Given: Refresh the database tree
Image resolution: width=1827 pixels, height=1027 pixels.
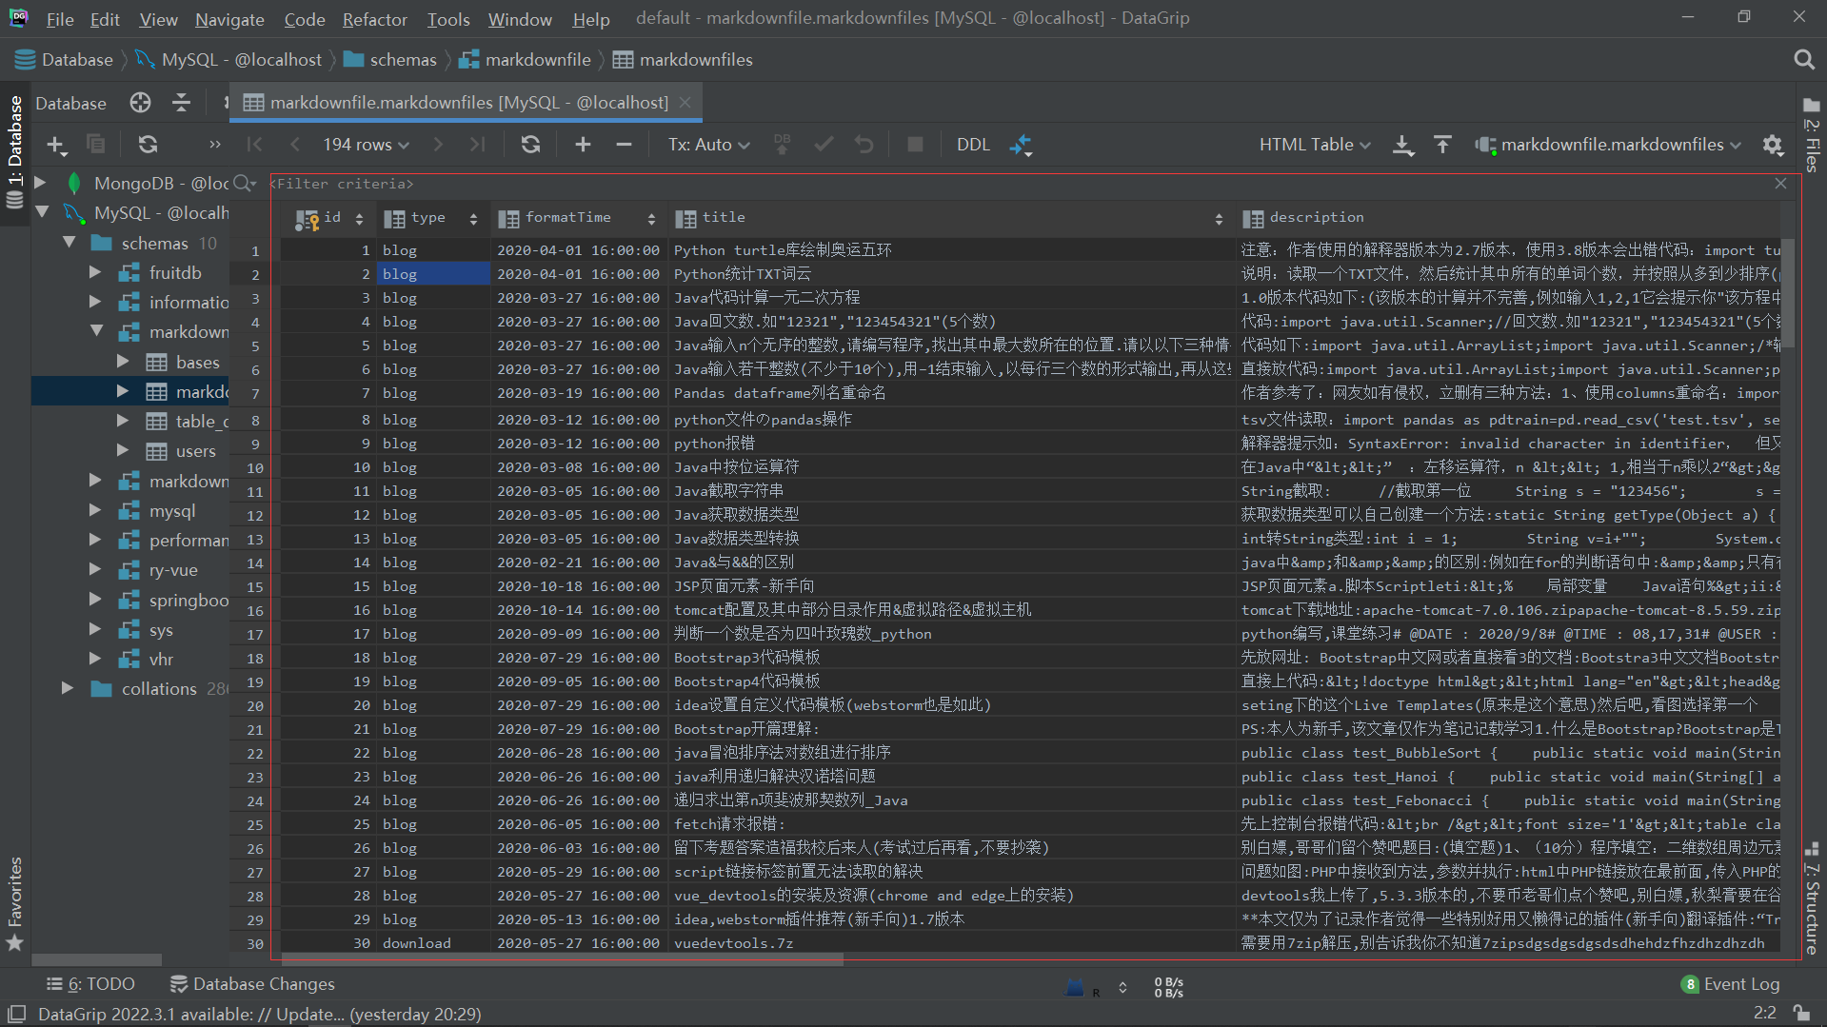Looking at the screenshot, I should 148,145.
